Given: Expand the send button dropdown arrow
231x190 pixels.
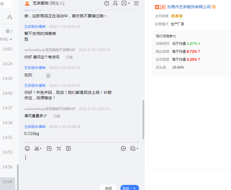Looking at the screenshot, I should tap(135, 188).
